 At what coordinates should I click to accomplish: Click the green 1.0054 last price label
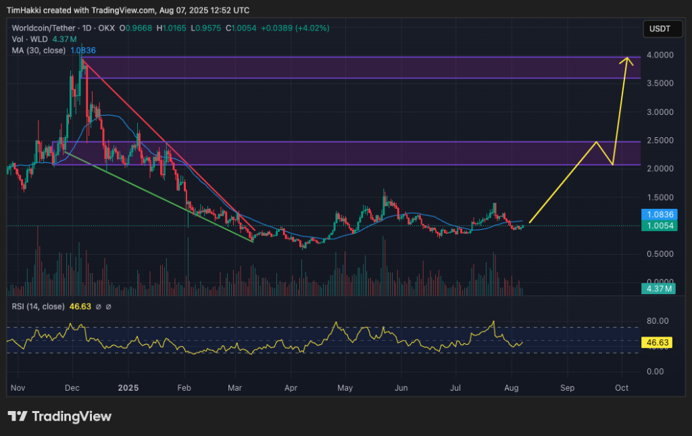click(659, 225)
